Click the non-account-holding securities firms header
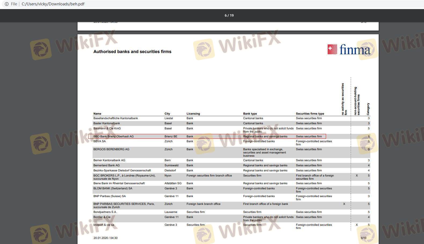The width and height of the screenshot is (424, 244). point(357,101)
